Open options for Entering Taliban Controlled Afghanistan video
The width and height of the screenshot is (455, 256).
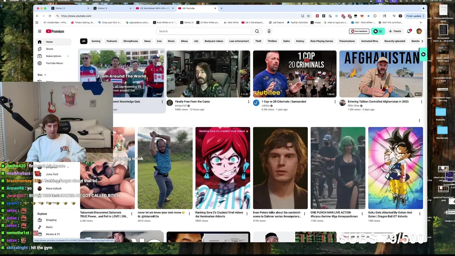(422, 102)
